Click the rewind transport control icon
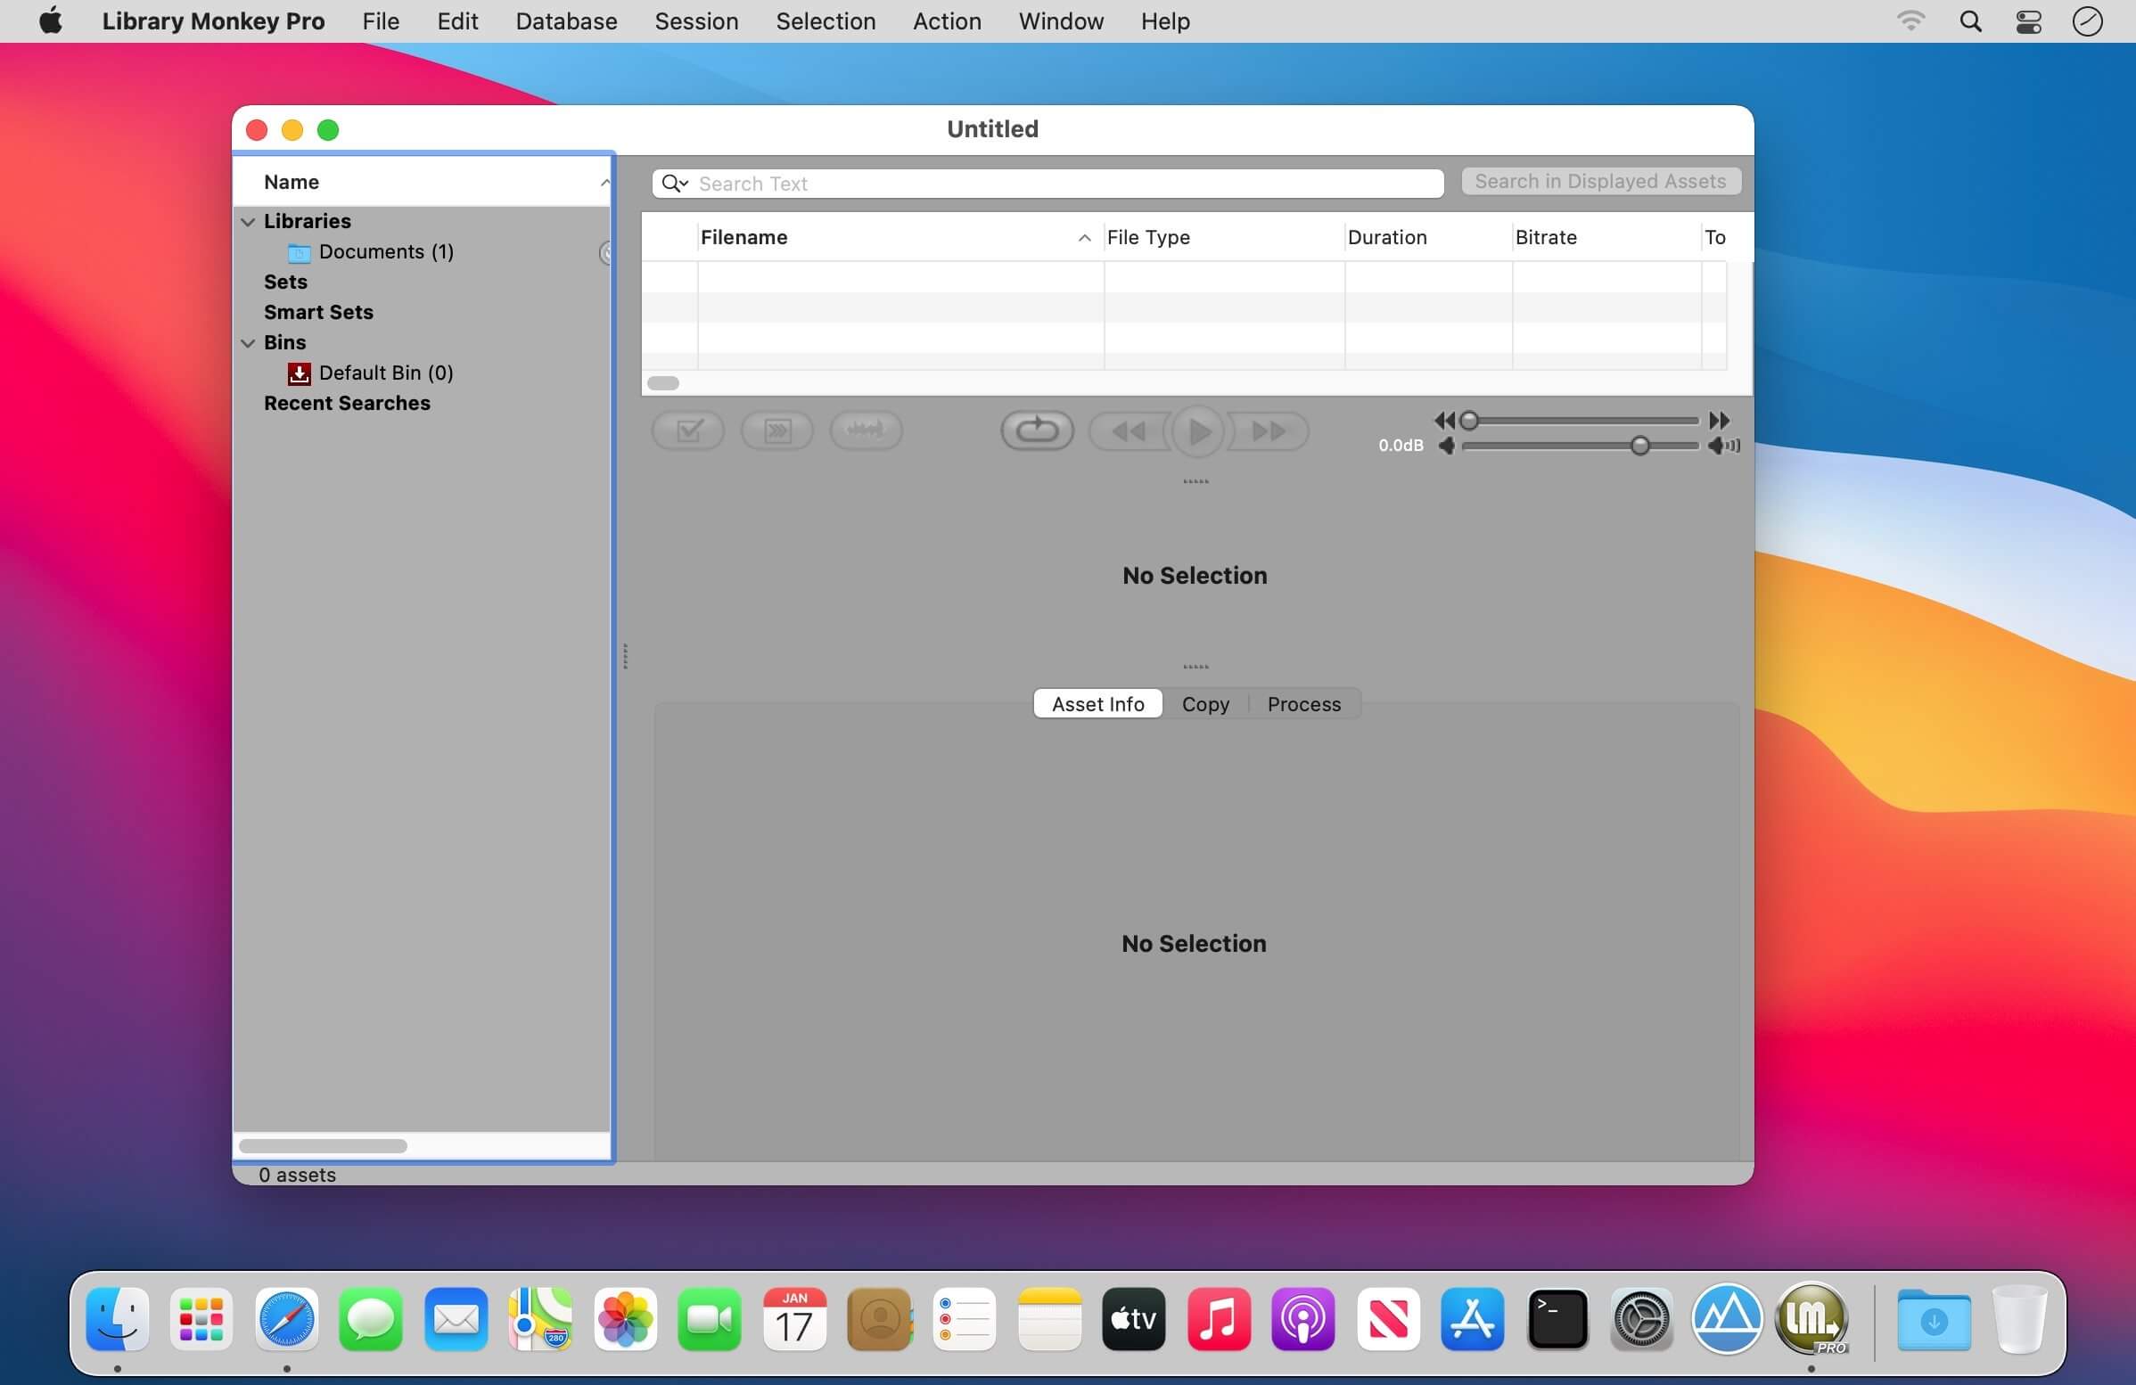 tap(1126, 430)
